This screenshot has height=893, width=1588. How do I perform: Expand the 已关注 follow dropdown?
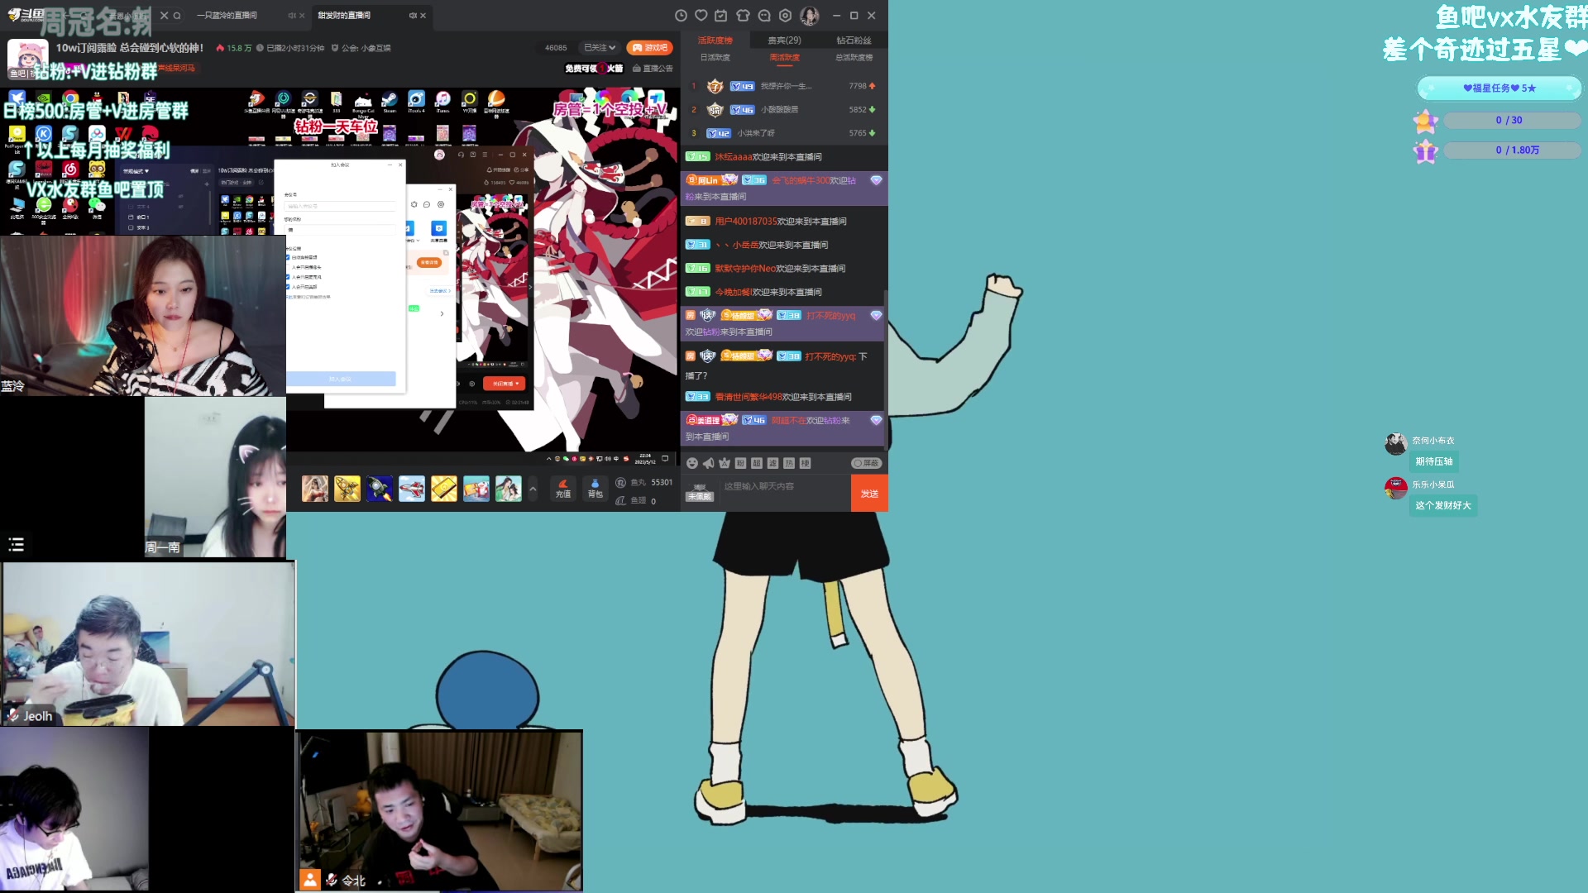coord(600,48)
